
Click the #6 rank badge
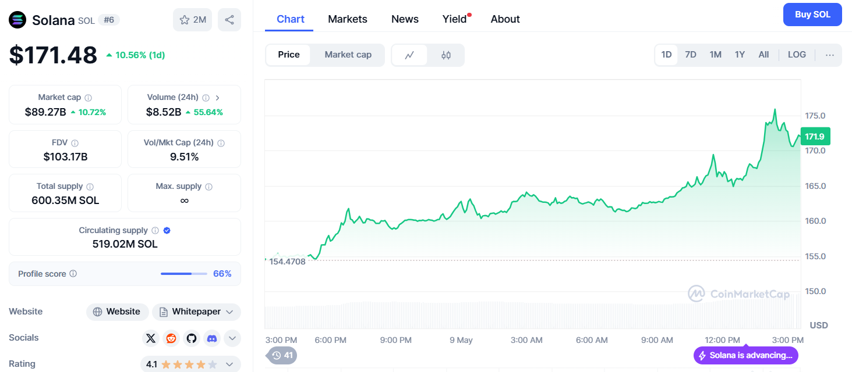pyautogui.click(x=109, y=20)
